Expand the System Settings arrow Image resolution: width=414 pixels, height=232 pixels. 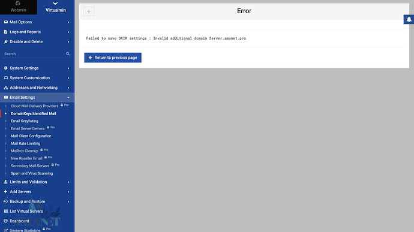(68, 68)
